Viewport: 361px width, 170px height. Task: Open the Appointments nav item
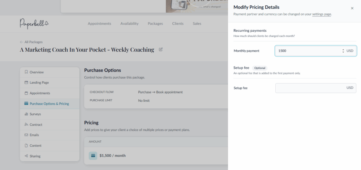[99, 24]
